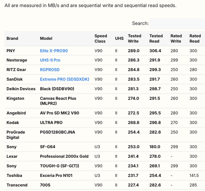Screen dimensions: 205x191
Task: Select the 298.7 tested read value
Action: pos(155,89)
